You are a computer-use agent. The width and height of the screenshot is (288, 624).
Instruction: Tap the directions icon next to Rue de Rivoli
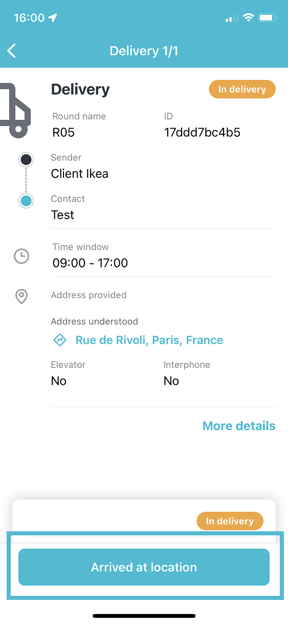[x=60, y=340]
